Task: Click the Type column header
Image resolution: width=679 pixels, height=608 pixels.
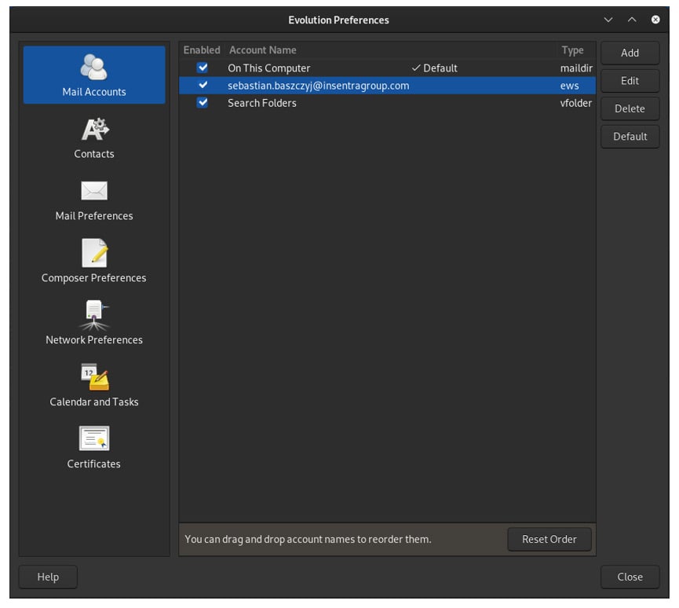Action: click(572, 50)
